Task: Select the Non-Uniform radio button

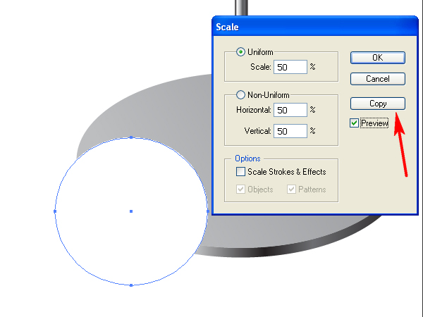Action: pyautogui.click(x=240, y=95)
